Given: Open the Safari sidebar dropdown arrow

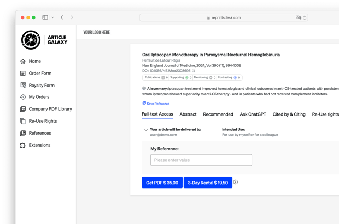Looking at the screenshot, I should tap(52, 17).
